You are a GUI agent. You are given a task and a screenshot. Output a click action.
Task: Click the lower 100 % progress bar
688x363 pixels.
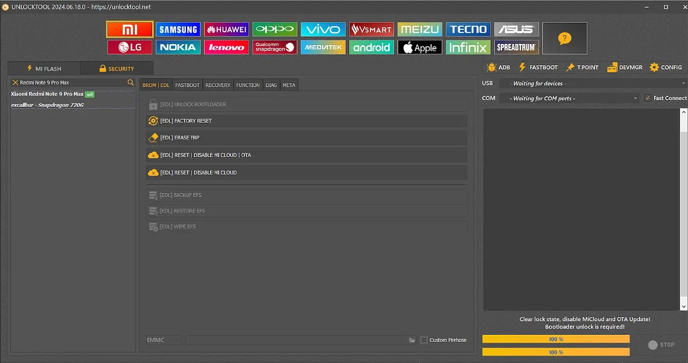click(x=556, y=352)
